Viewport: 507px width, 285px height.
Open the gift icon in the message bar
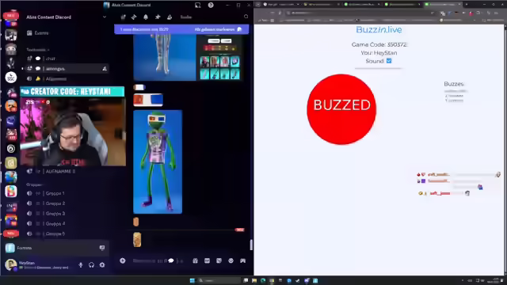(196, 260)
